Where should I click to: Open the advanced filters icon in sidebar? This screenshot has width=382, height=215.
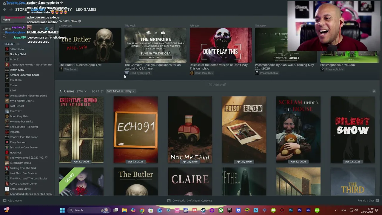50,36
